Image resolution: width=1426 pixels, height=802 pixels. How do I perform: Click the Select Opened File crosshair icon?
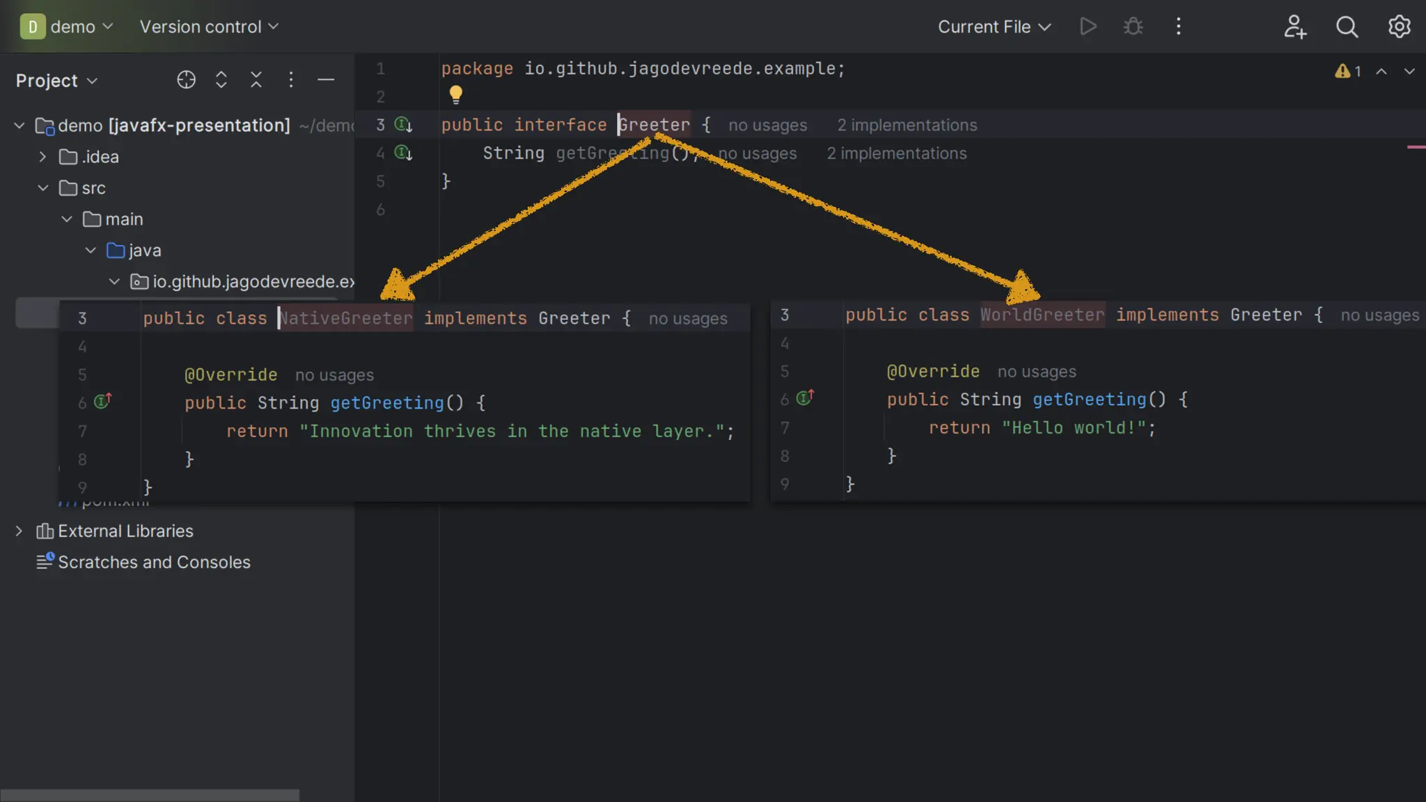[x=186, y=80]
